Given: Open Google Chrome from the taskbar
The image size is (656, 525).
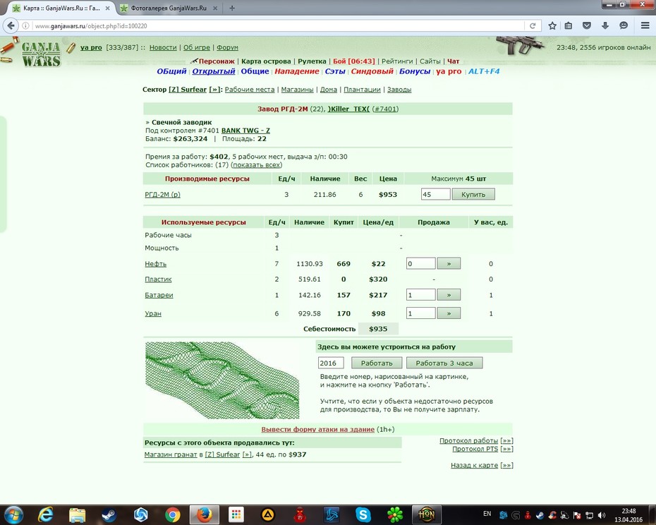Looking at the screenshot, I should coord(172,515).
